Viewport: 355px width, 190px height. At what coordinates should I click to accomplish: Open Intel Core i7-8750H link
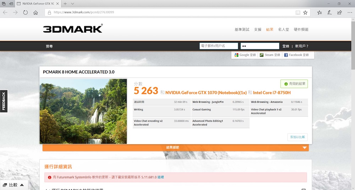click(x=272, y=93)
